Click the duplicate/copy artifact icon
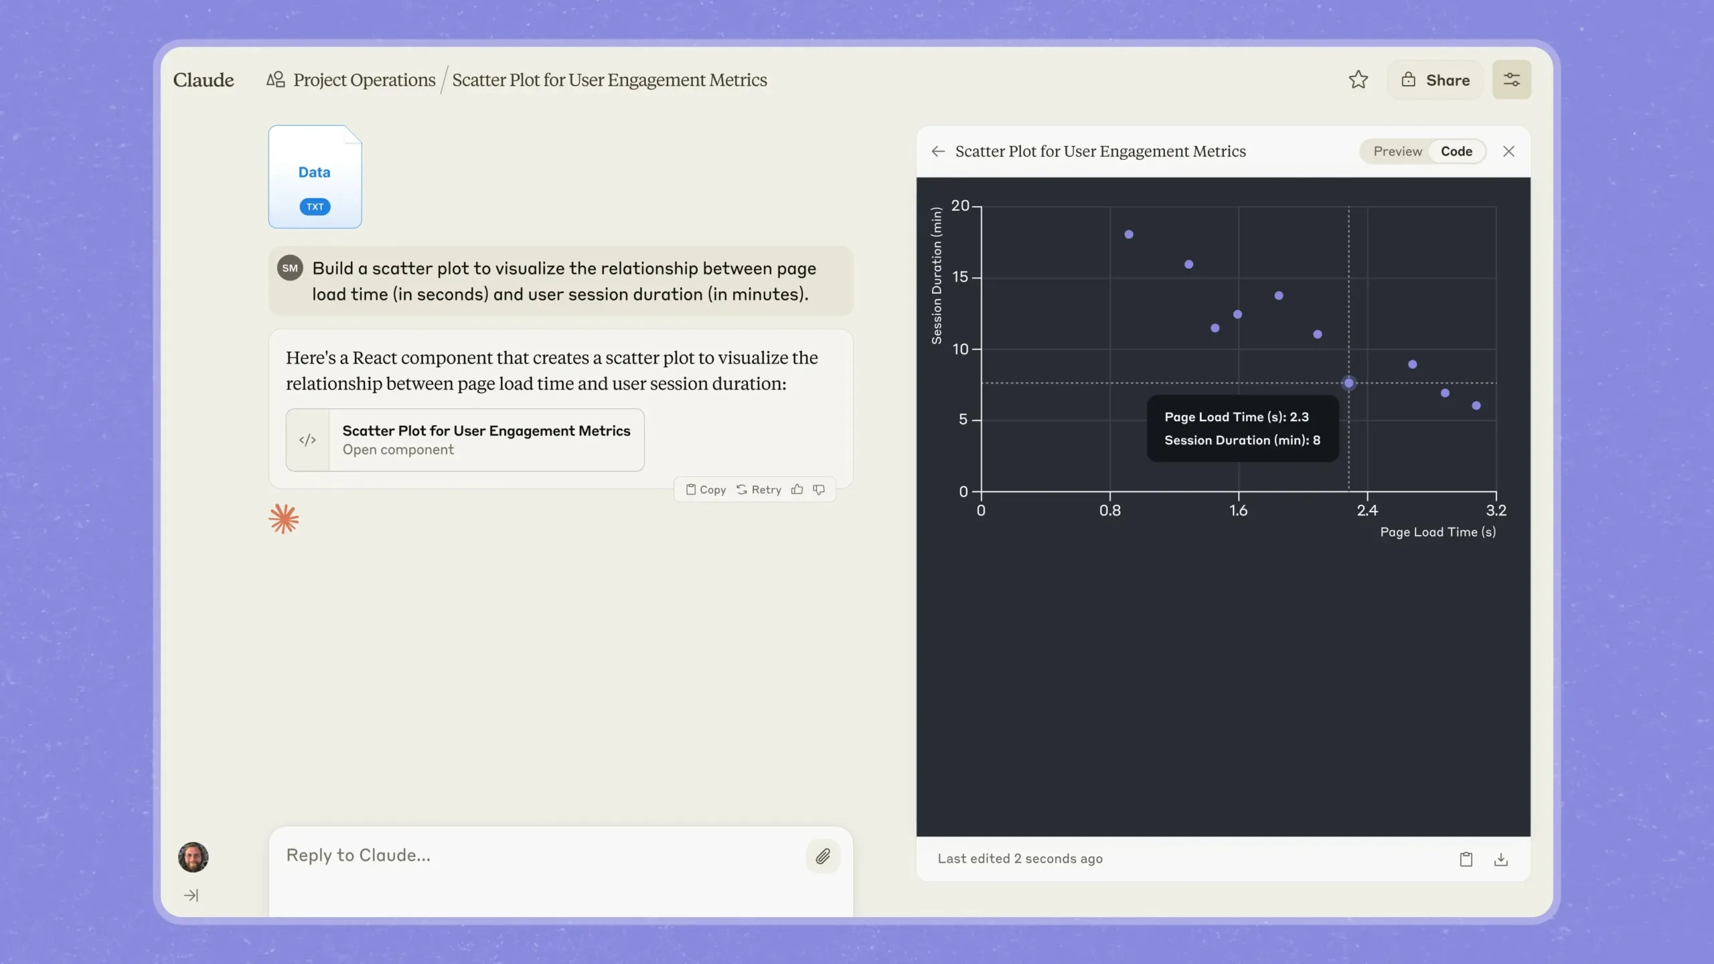 pos(1466,857)
